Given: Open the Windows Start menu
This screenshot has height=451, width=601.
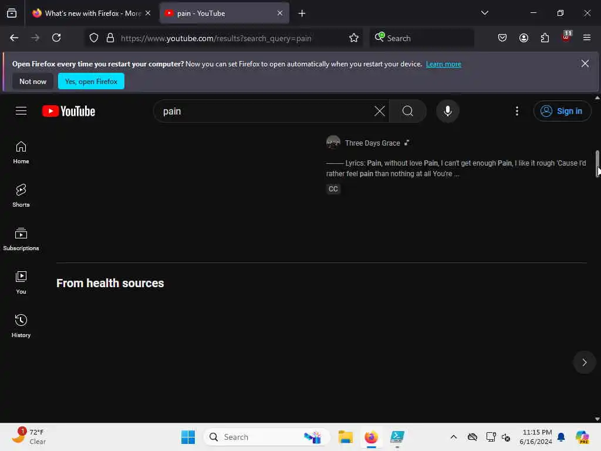Looking at the screenshot, I should click(188, 437).
